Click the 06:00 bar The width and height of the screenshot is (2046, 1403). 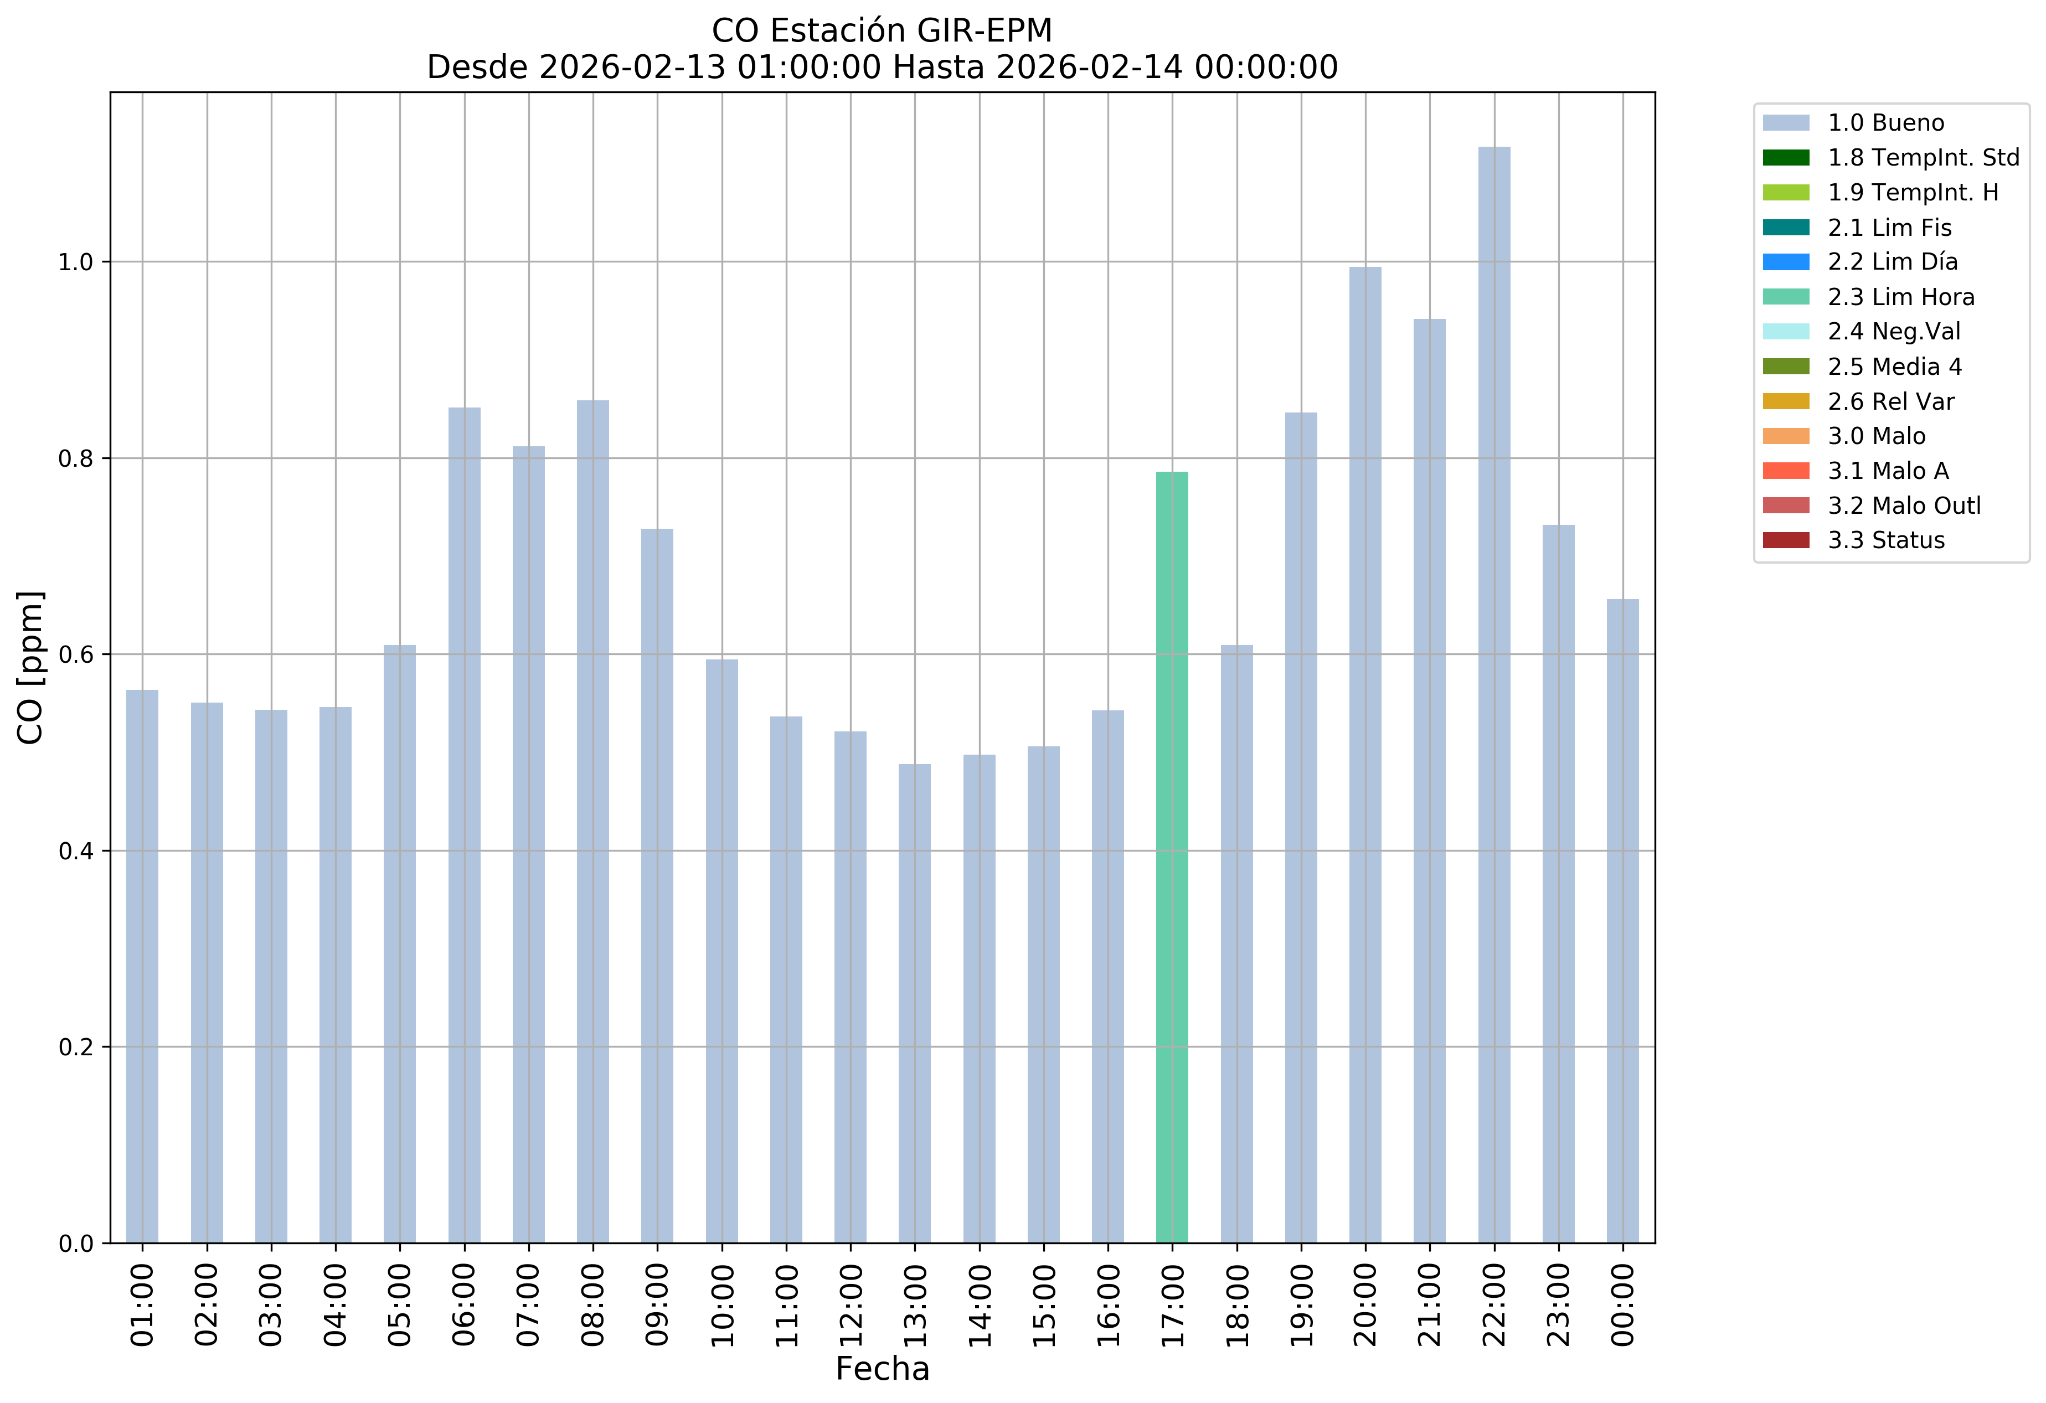click(464, 826)
